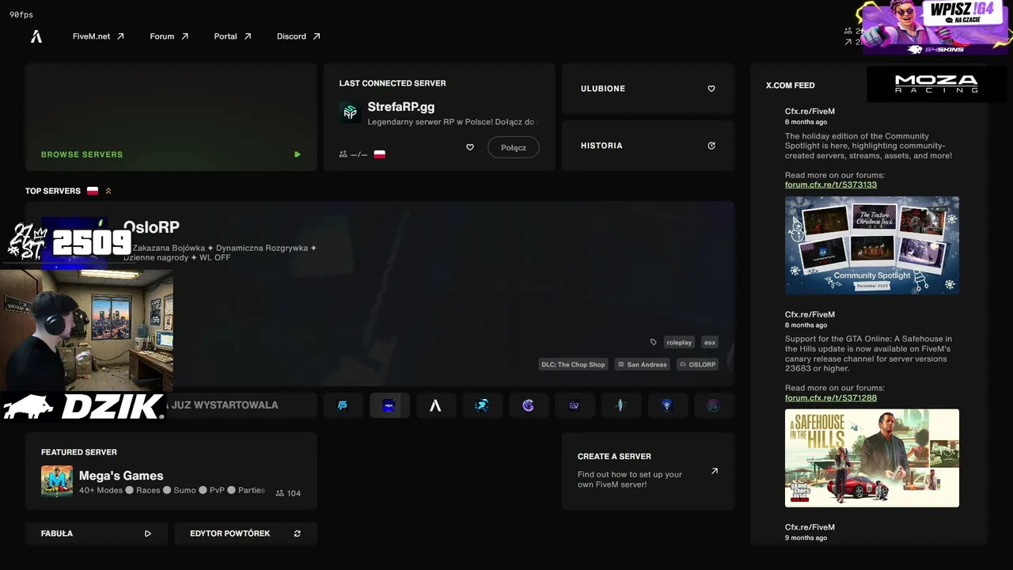Select the cyan arrow-logo server icon in the carousel
Image resolution: width=1013 pixels, height=570 pixels.
[x=482, y=405]
